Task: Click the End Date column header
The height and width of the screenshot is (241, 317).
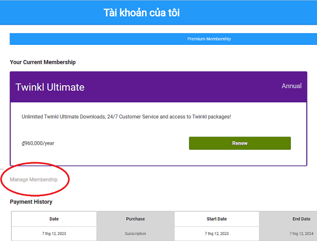Action: coord(301,219)
